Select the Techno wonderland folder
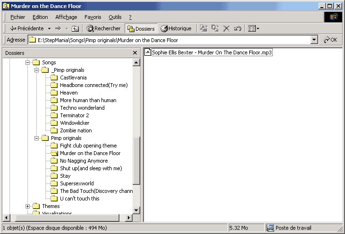 tap(82, 108)
